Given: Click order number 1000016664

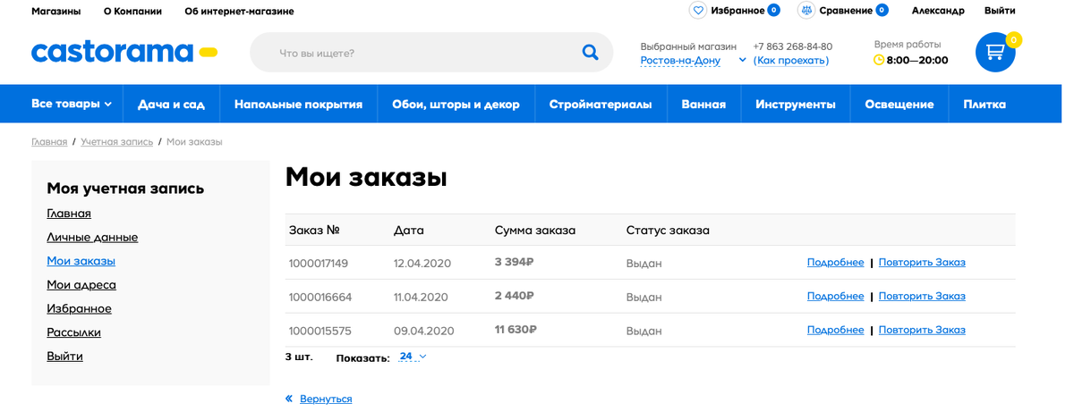Looking at the screenshot, I should pyautogui.click(x=320, y=298).
